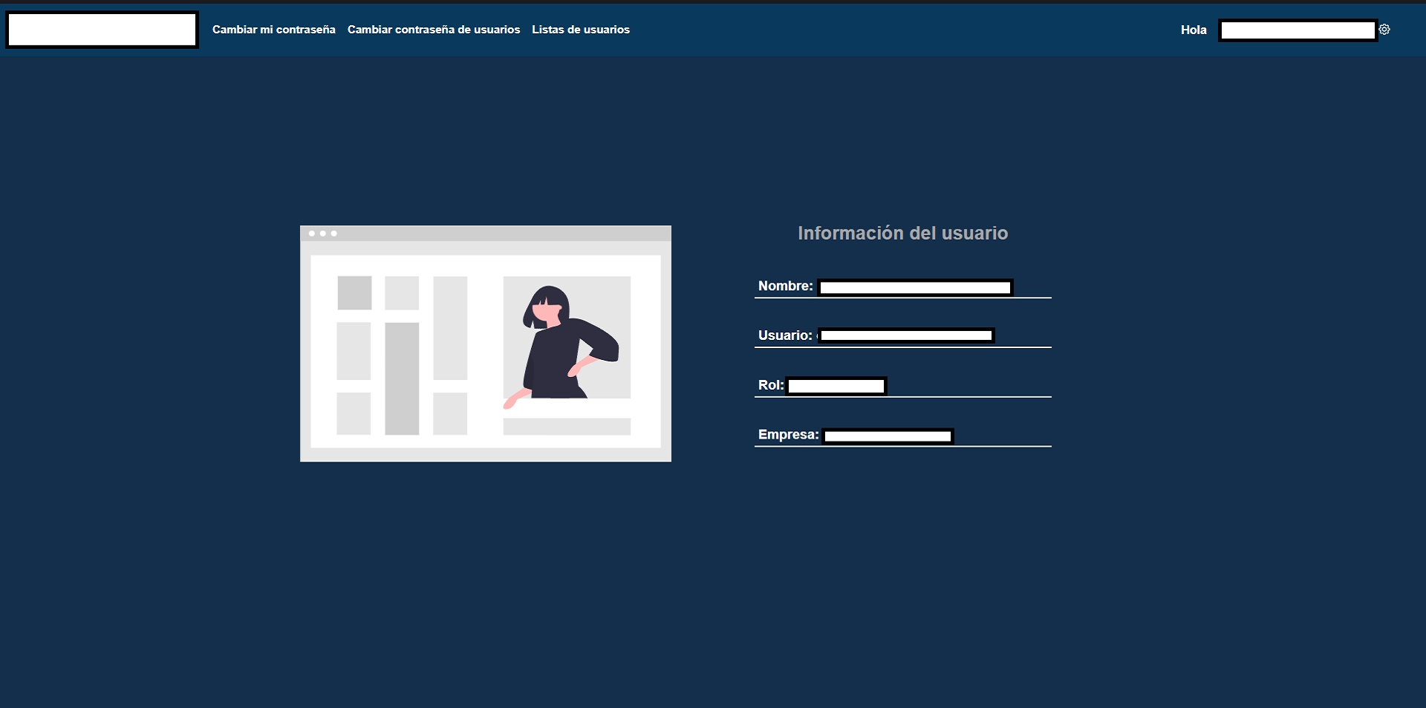The image size is (1426, 708).
Task: Click the logo in the top-left corner
Action: (x=102, y=30)
